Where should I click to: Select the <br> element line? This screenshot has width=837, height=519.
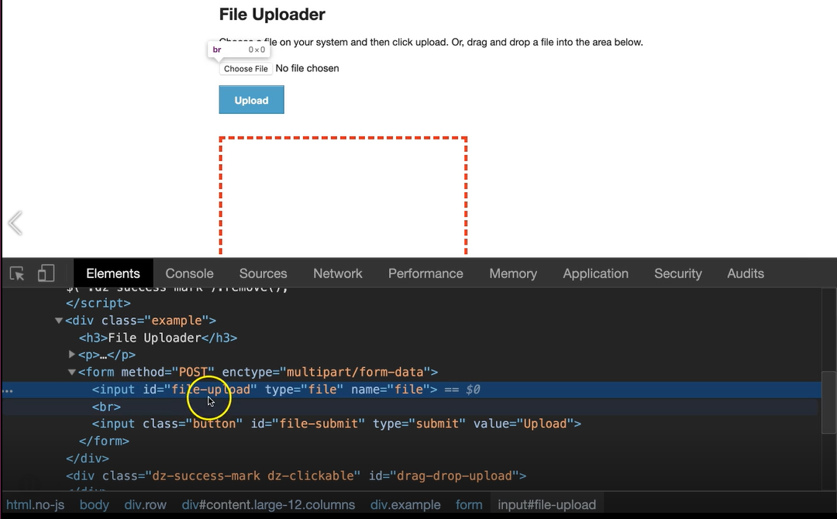coord(106,407)
